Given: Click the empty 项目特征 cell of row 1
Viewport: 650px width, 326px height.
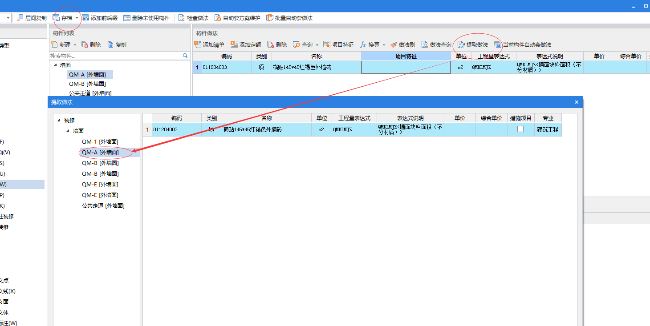Looking at the screenshot, I should (406, 68).
